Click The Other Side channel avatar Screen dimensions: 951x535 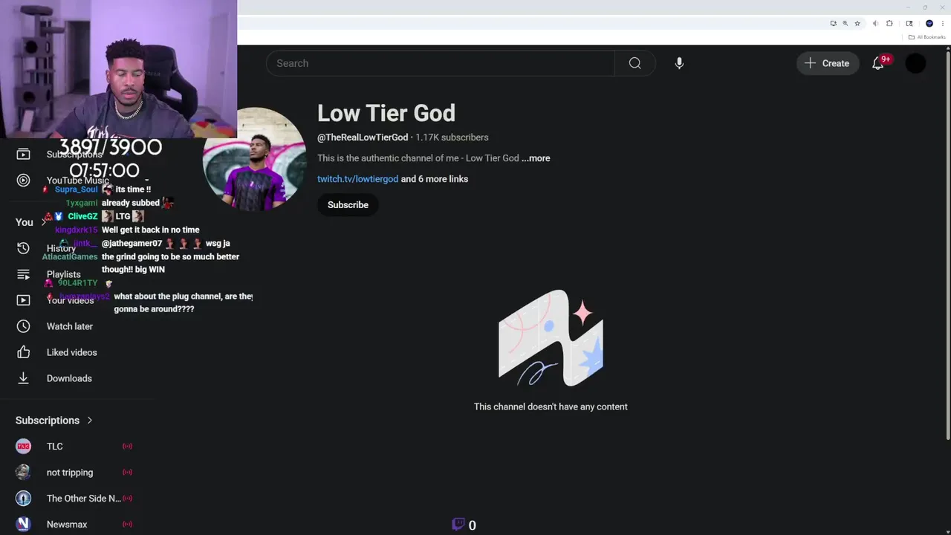(23, 499)
